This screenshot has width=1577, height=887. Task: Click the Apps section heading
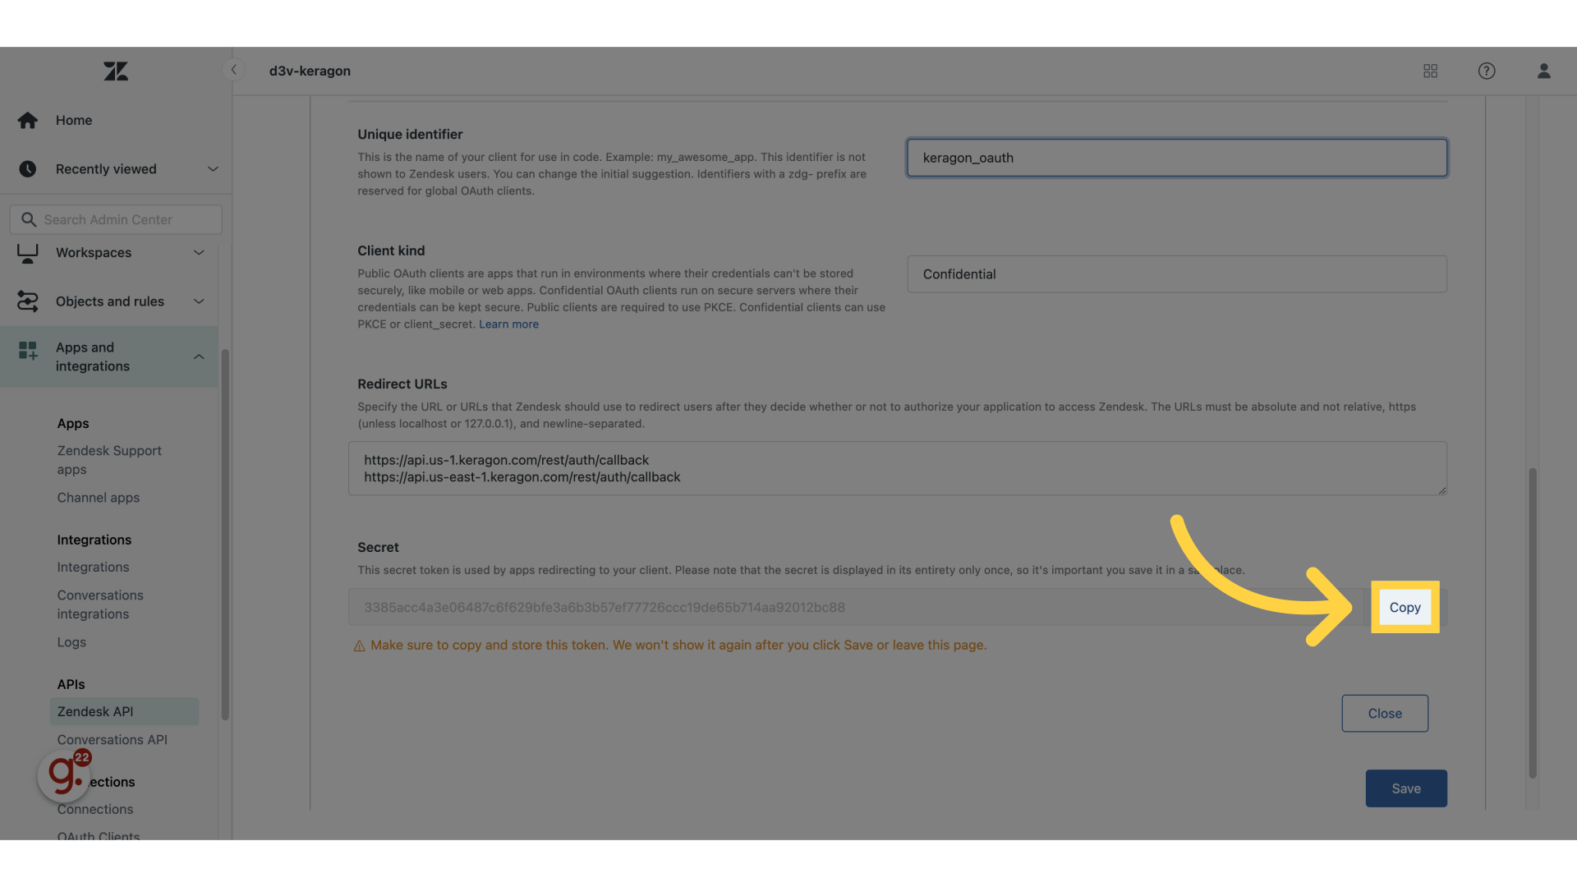coord(73,424)
